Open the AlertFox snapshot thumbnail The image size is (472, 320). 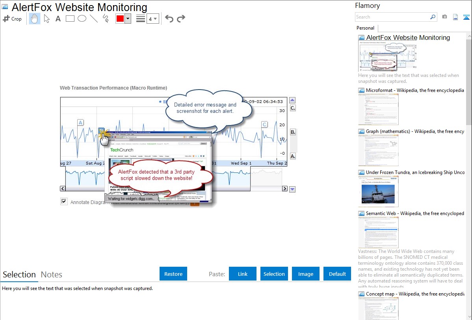pos(388,57)
